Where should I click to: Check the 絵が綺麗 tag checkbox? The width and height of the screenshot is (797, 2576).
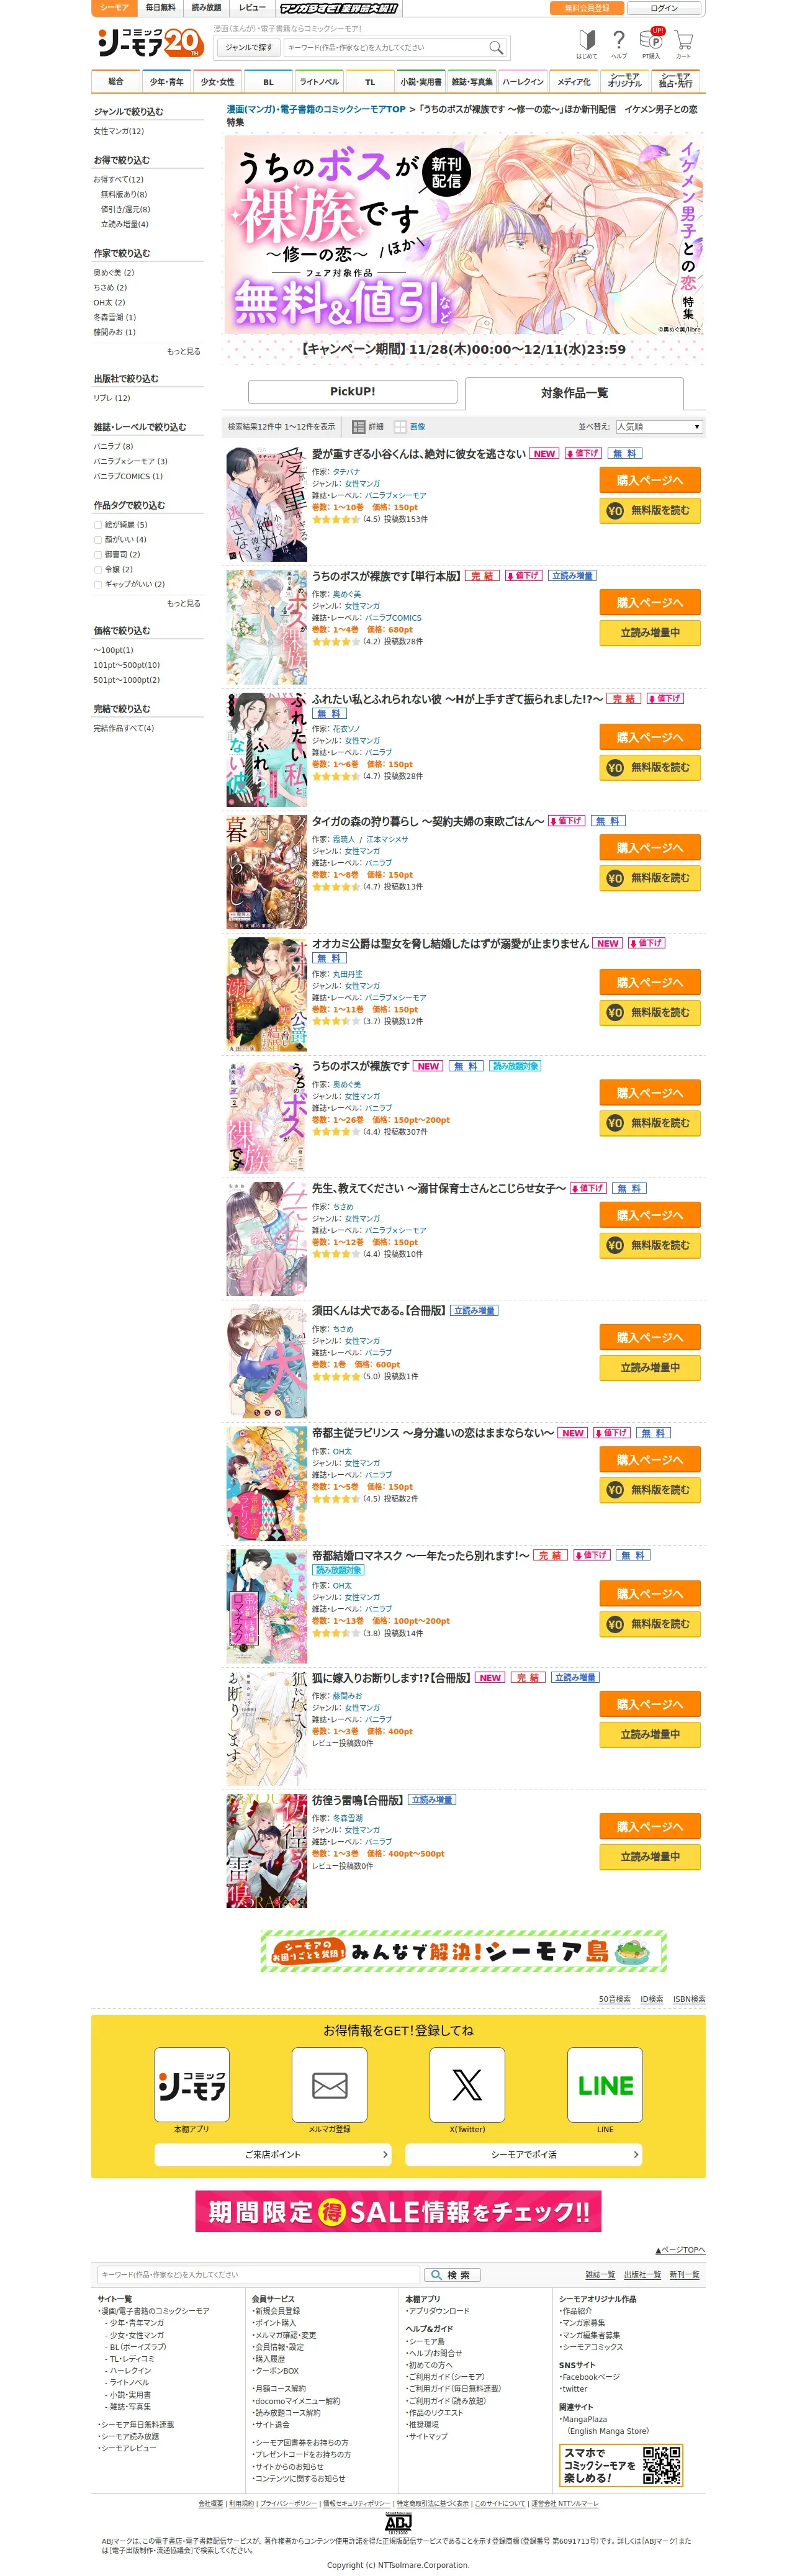pyautogui.click(x=98, y=524)
